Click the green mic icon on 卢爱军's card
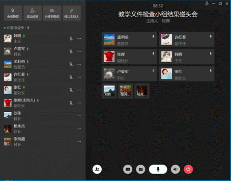Screen dimensions: 231x181 tap(153, 71)
